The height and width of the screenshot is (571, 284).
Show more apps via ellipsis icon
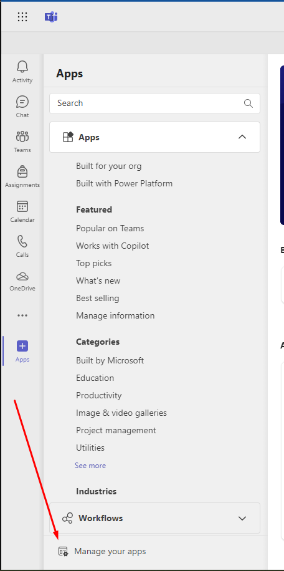coord(22,315)
